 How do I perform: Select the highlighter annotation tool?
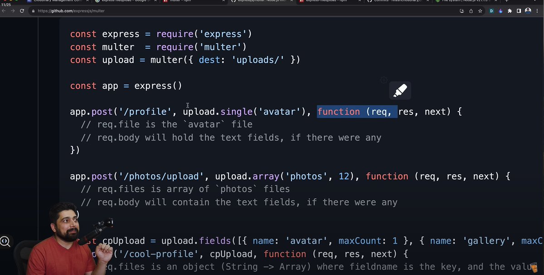pyautogui.click(x=400, y=90)
